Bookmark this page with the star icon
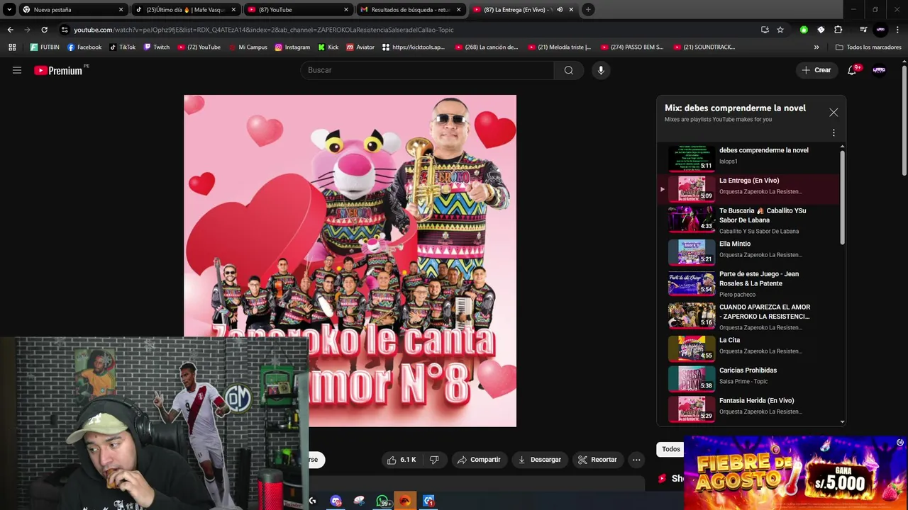Screen dimensions: 908x510 [x=780, y=30]
